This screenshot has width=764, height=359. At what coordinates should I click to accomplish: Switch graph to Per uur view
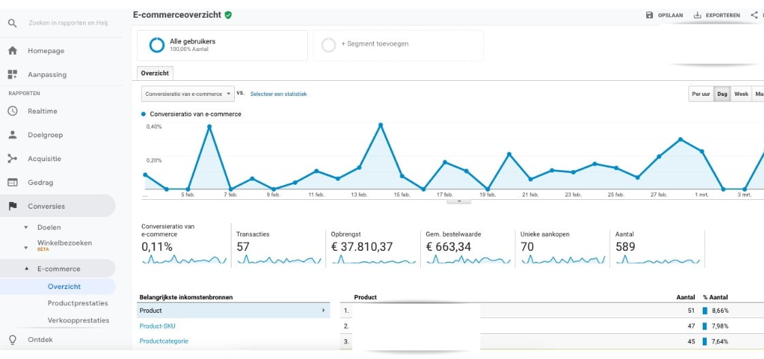[701, 94]
